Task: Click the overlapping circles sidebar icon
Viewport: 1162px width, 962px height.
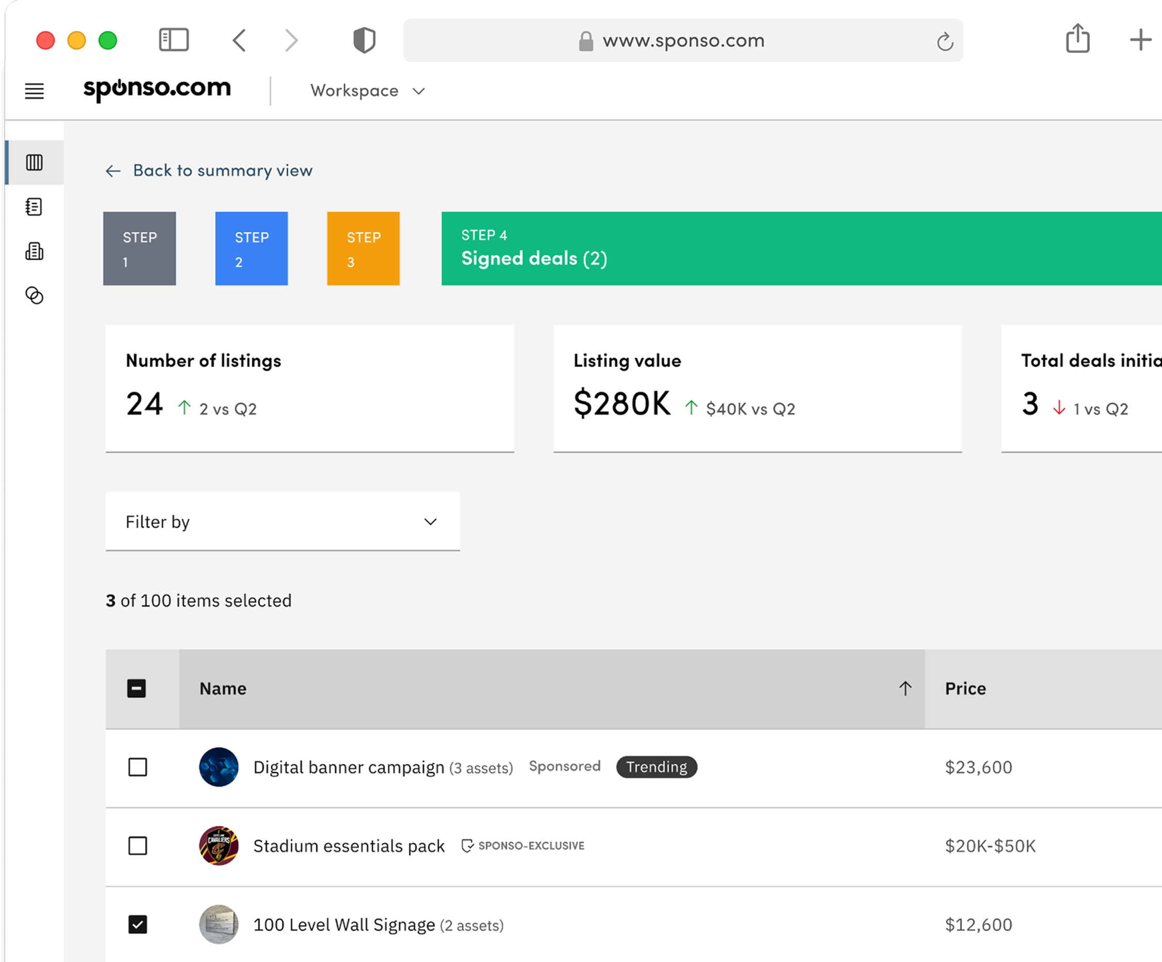Action: click(34, 295)
